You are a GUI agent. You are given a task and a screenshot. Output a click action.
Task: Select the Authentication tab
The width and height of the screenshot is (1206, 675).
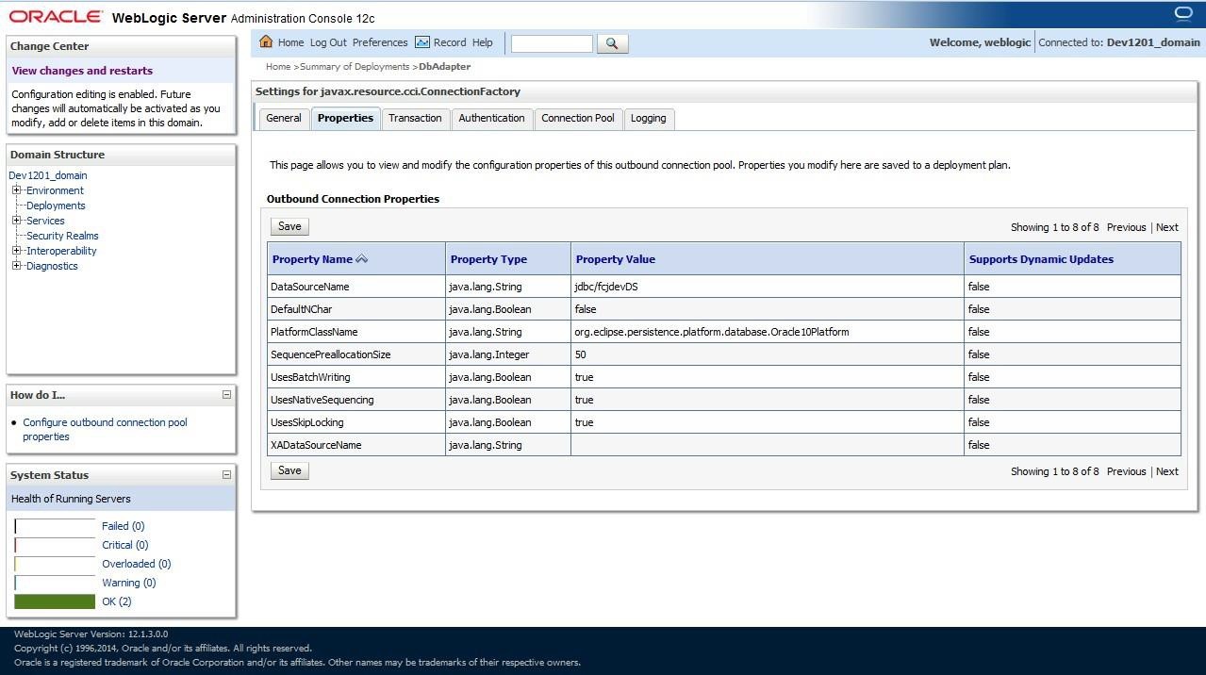pos(491,118)
